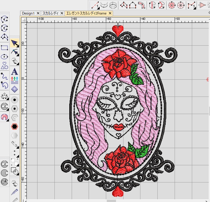Select the house-shaped stitch direction tool
Viewport: 210px width, 202px height.
[133, 5]
